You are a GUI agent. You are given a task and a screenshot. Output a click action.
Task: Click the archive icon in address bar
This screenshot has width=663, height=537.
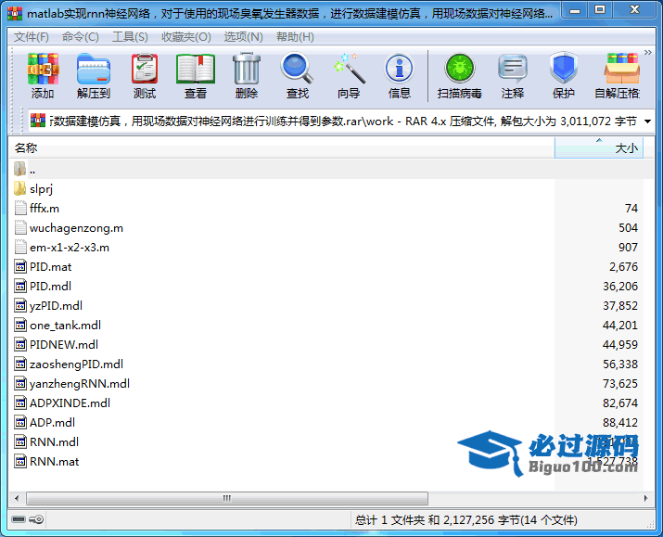[38, 121]
